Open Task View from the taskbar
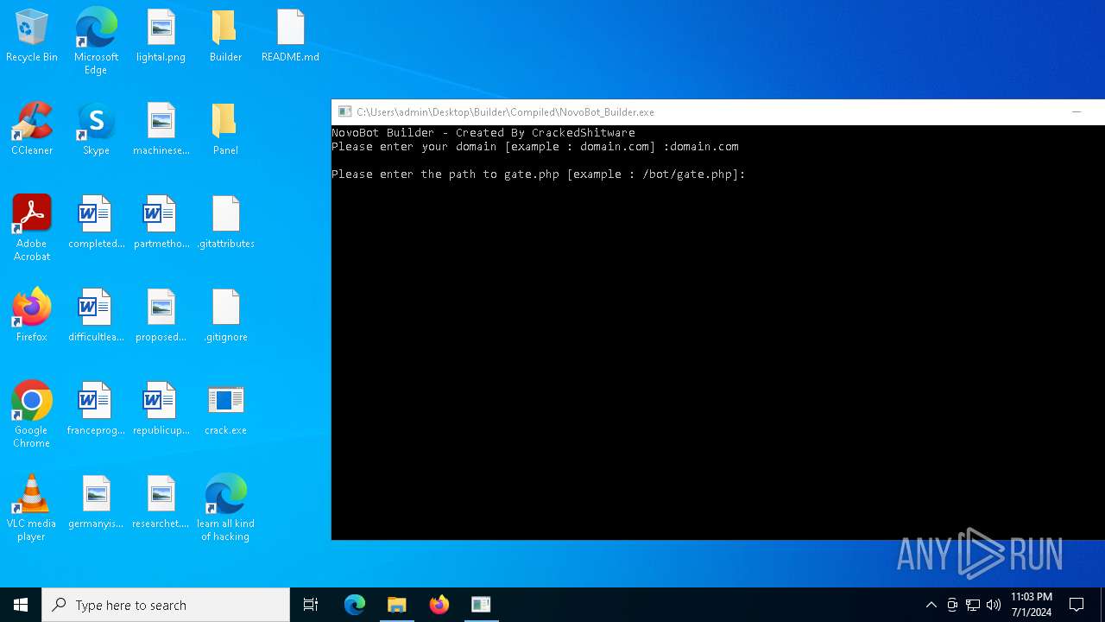1105x622 pixels. point(311,605)
